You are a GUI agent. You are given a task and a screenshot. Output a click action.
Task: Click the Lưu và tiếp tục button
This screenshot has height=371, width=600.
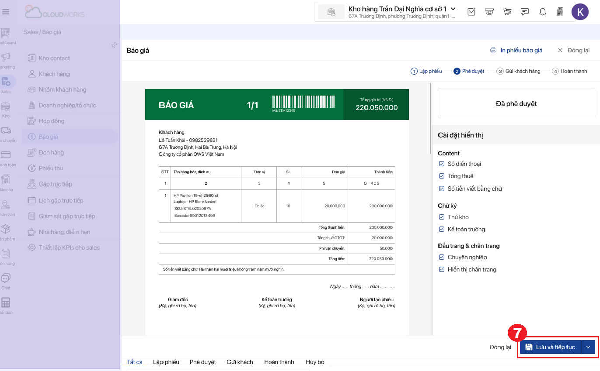550,347
